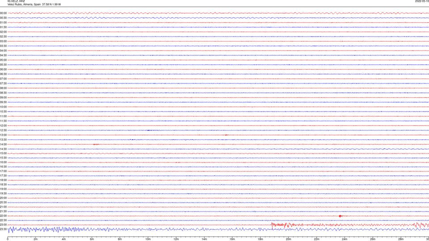
Task: Click the 14m axis tick label
Action: [204, 239]
